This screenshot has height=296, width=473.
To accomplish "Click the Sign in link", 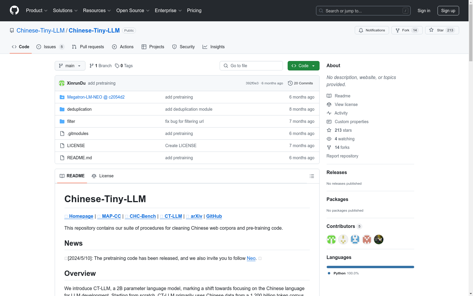I will point(424,11).
